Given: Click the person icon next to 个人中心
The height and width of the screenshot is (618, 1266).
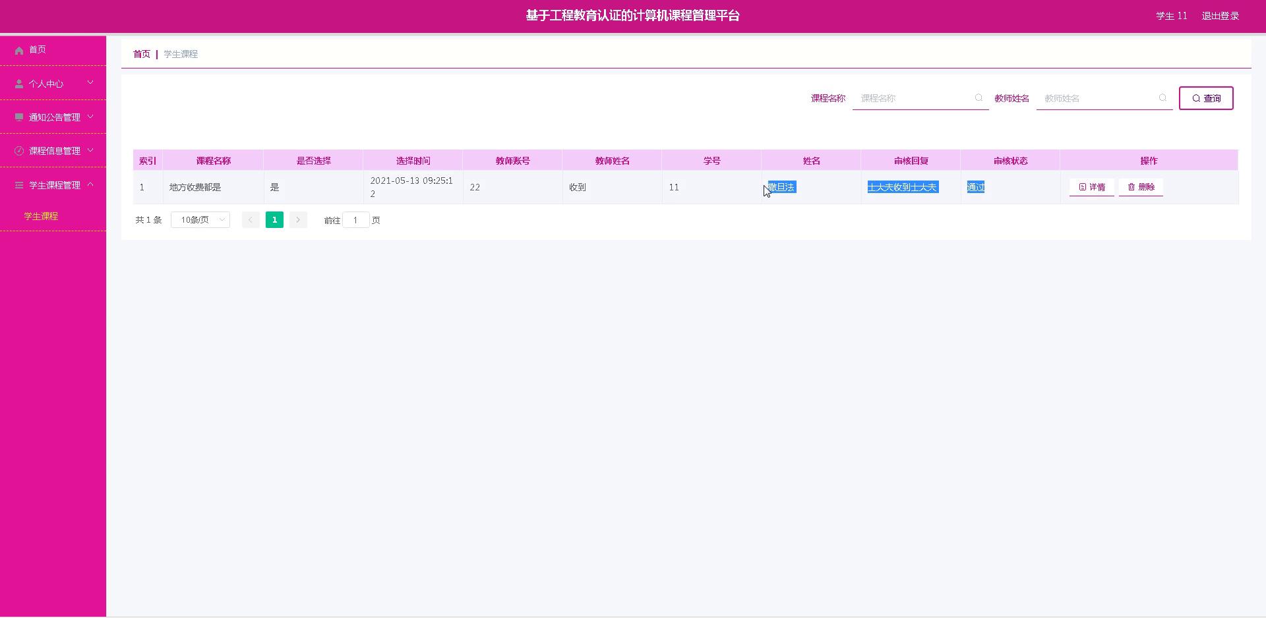Looking at the screenshot, I should pos(18,83).
